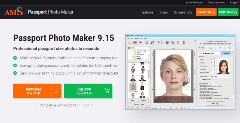Viewport: 240px width, 123px height.
Task: Click the green bottom crop marker arrow
Action: pos(173,104)
